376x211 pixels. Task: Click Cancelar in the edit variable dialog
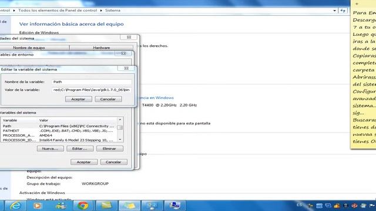tap(108, 99)
